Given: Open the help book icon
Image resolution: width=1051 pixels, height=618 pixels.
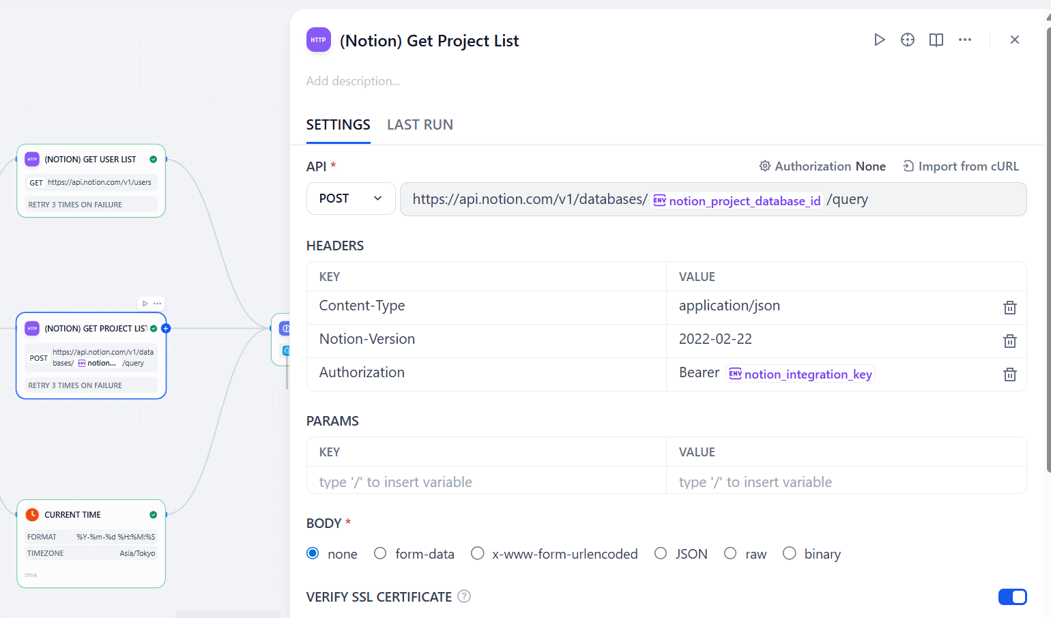Looking at the screenshot, I should [x=936, y=40].
